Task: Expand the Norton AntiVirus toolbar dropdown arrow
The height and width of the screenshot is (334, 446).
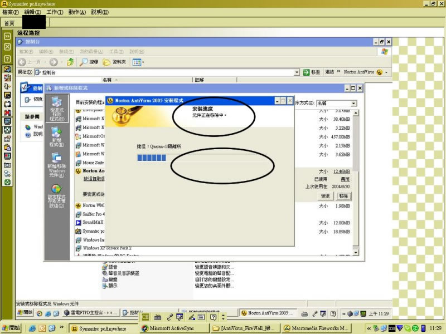Action: pos(386,72)
